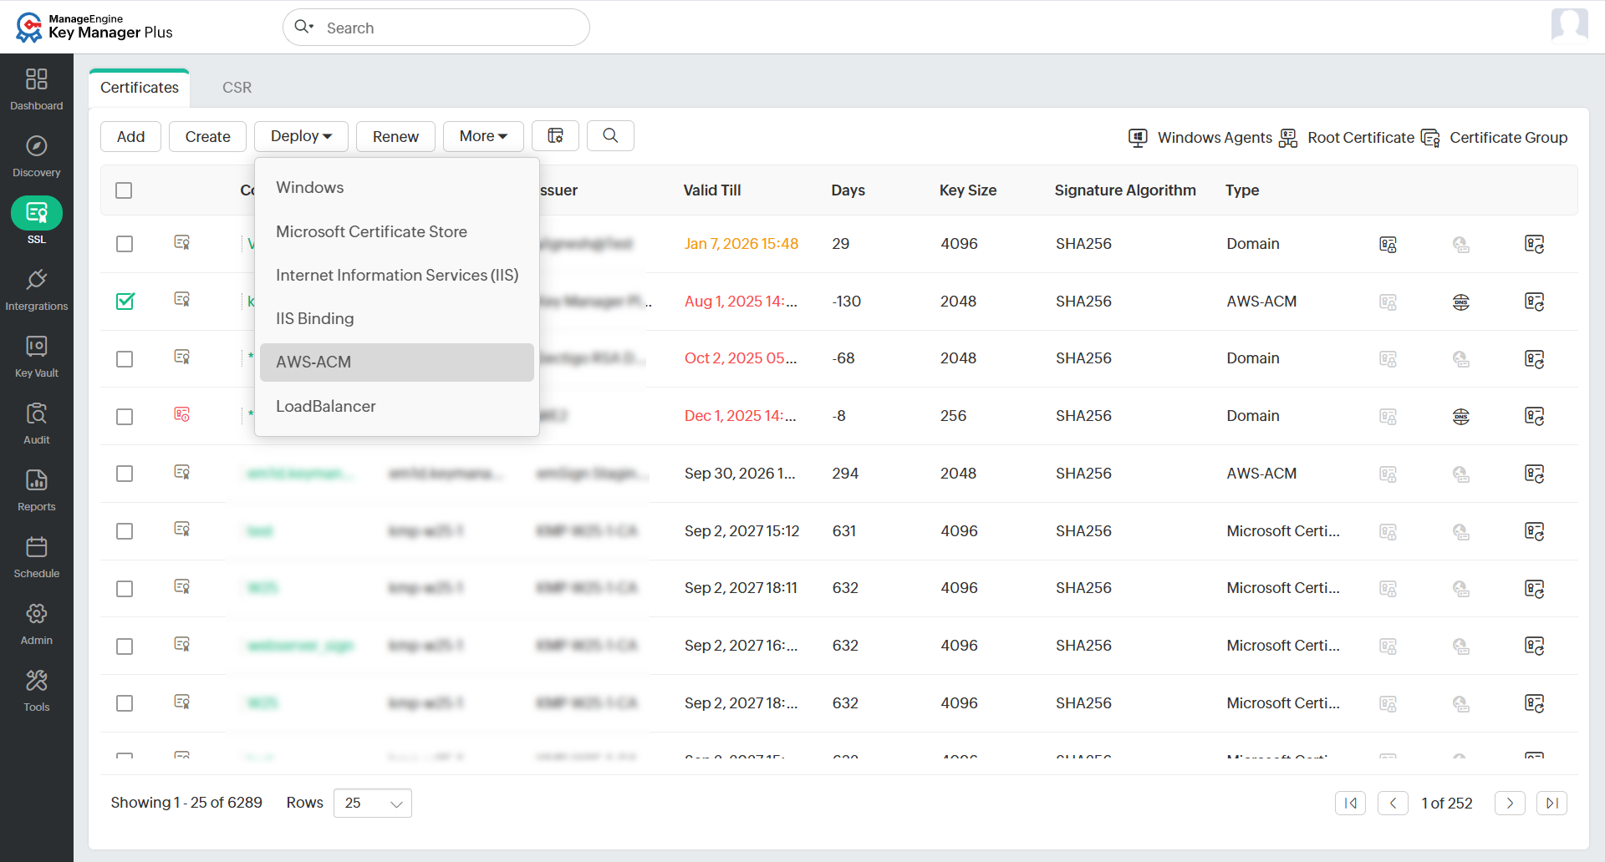Open the Key Vault section

click(37, 356)
